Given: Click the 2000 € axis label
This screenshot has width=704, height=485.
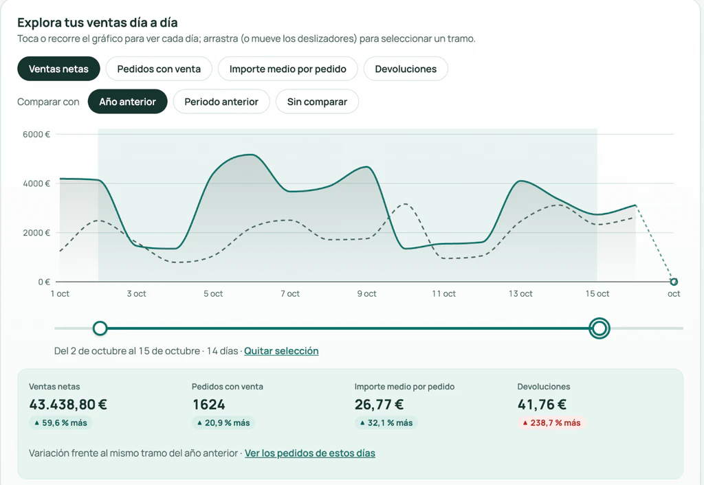Looking at the screenshot, I should tap(36, 232).
